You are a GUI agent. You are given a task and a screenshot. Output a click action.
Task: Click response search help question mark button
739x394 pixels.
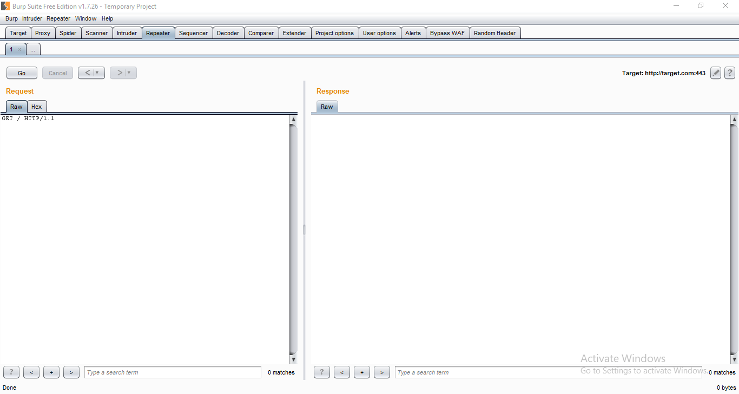(321, 372)
